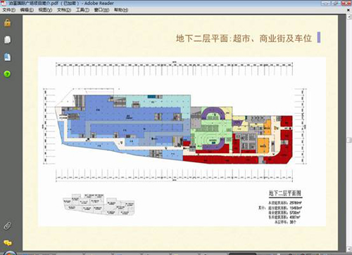Open the Bookmarks panel icon
The image size is (352, 255).
pyautogui.click(x=8, y=57)
